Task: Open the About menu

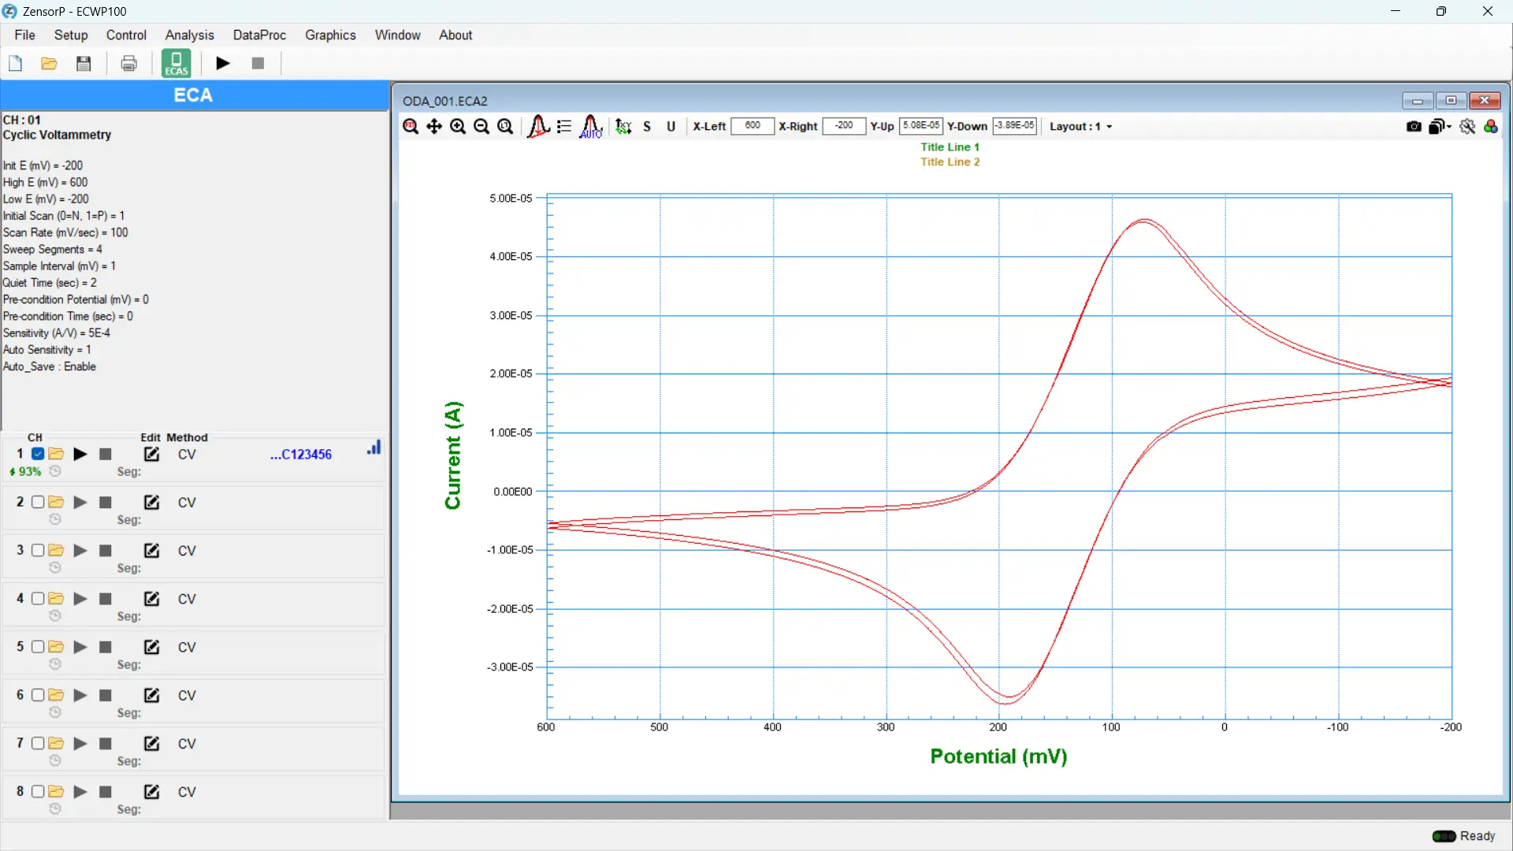Action: point(455,35)
